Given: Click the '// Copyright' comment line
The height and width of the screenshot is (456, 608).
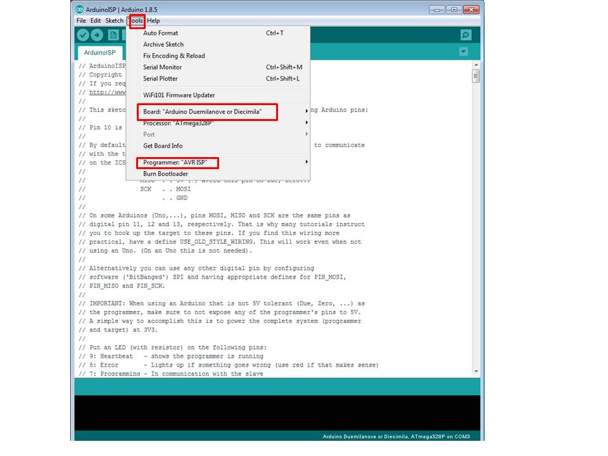Looking at the screenshot, I should pos(101,75).
